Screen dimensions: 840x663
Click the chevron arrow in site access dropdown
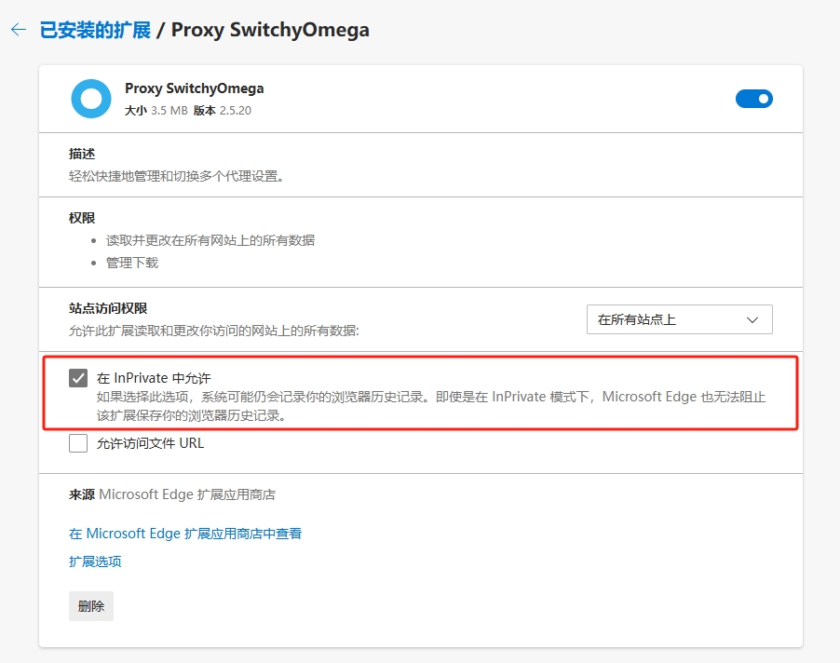[x=752, y=319]
